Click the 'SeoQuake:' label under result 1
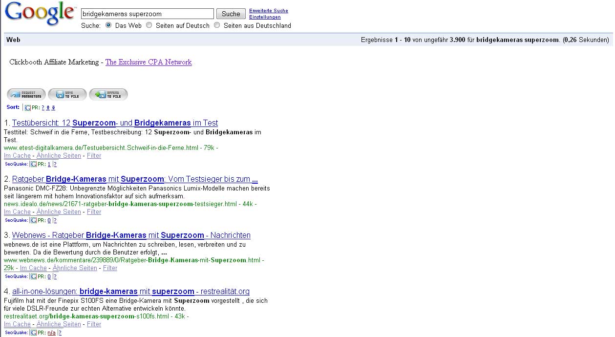This screenshot has height=337, width=615. coord(17,165)
